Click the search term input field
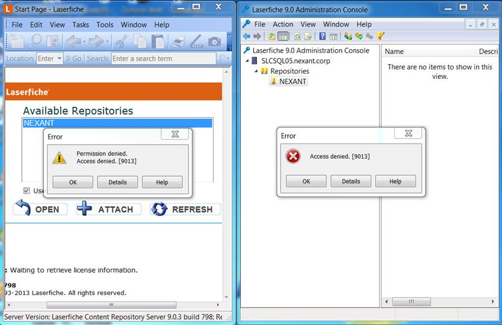This screenshot has height=325, width=502. tap(164, 58)
